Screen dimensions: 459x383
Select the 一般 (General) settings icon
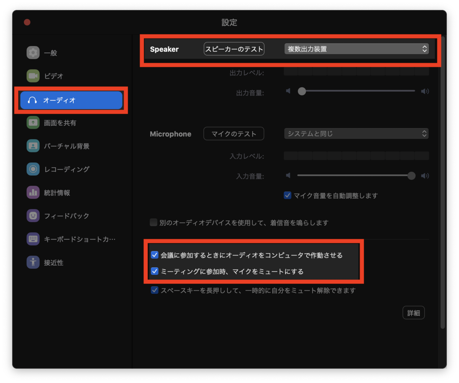(34, 52)
